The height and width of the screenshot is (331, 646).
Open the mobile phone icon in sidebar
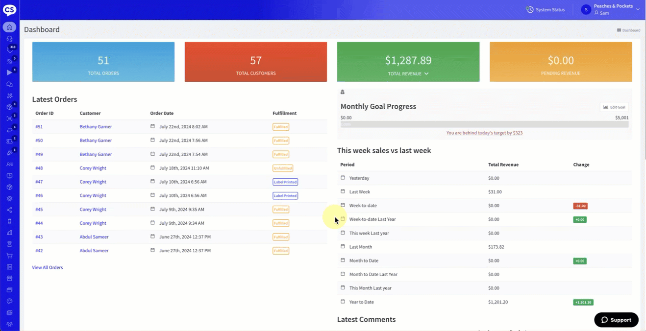(x=9, y=221)
